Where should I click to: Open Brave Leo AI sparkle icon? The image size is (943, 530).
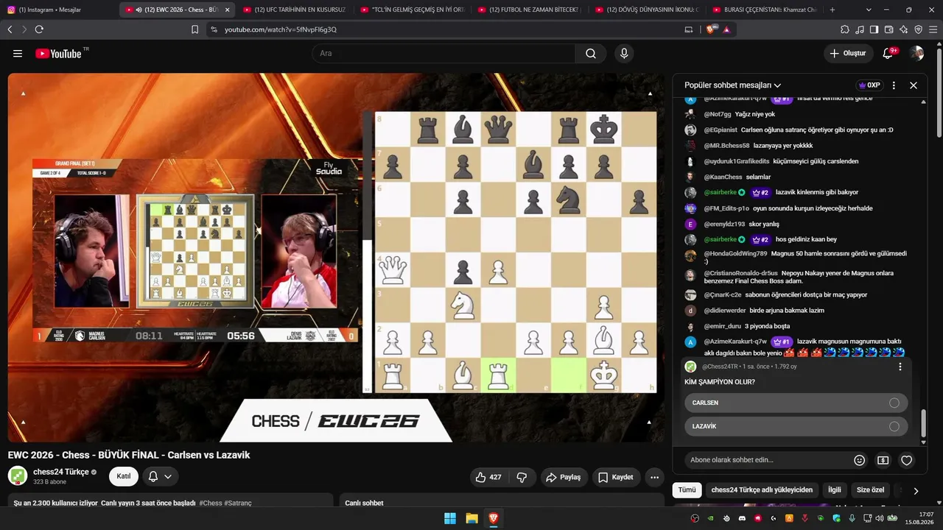point(904,29)
